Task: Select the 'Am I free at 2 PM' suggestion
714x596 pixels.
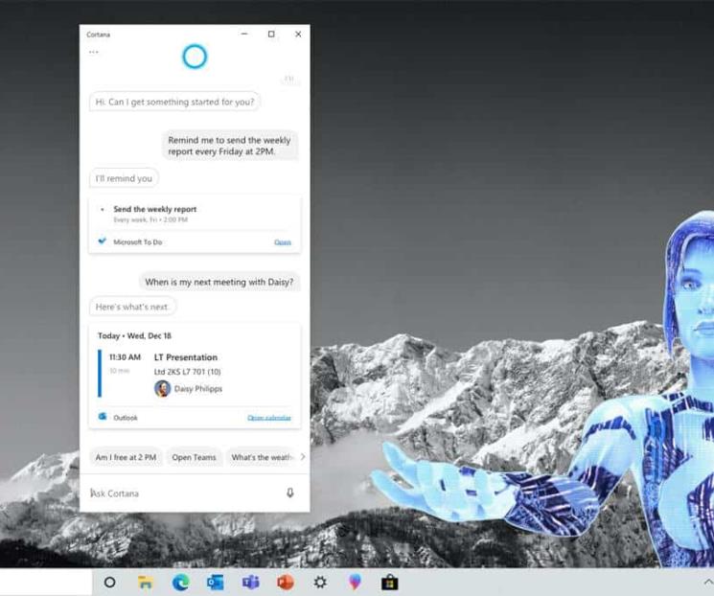Action: (x=126, y=457)
